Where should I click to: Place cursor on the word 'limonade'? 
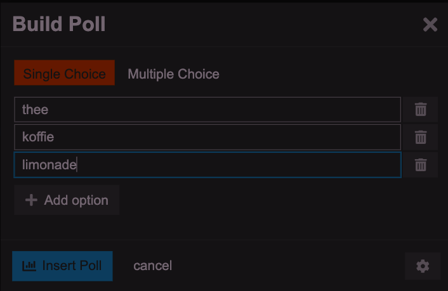pyautogui.click(x=49, y=165)
